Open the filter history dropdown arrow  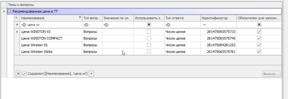click(x=92, y=74)
